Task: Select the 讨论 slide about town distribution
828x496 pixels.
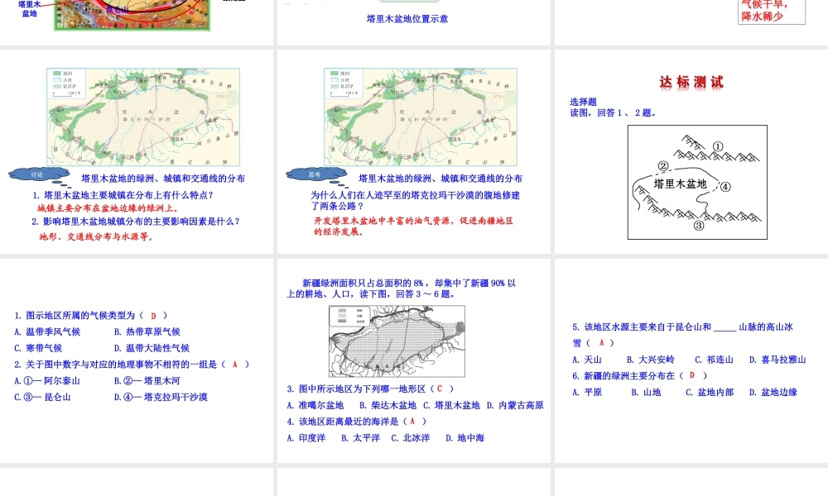Action: point(137,151)
